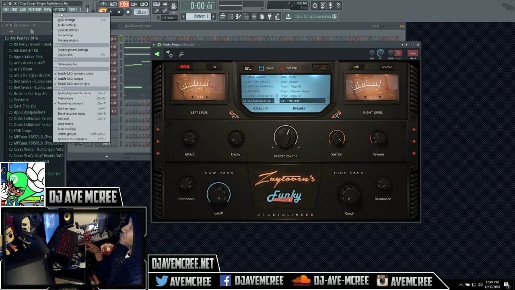Select Audio settings from Options menu
Image resolution: width=515 pixels, height=290 pixels.
(x=67, y=25)
